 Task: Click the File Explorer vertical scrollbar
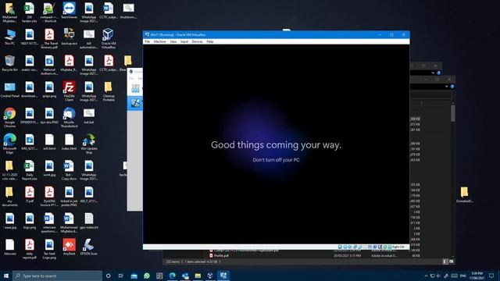[x=453, y=113]
